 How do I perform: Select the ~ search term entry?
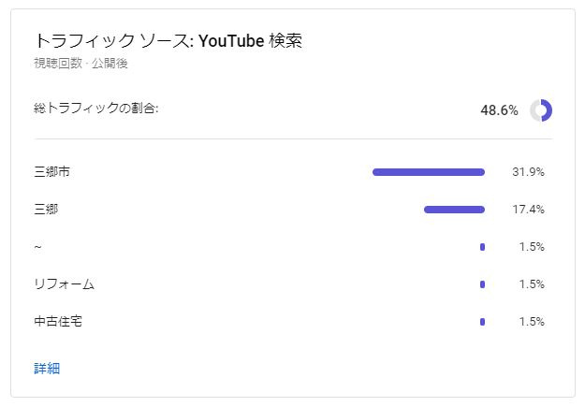pos(37,247)
